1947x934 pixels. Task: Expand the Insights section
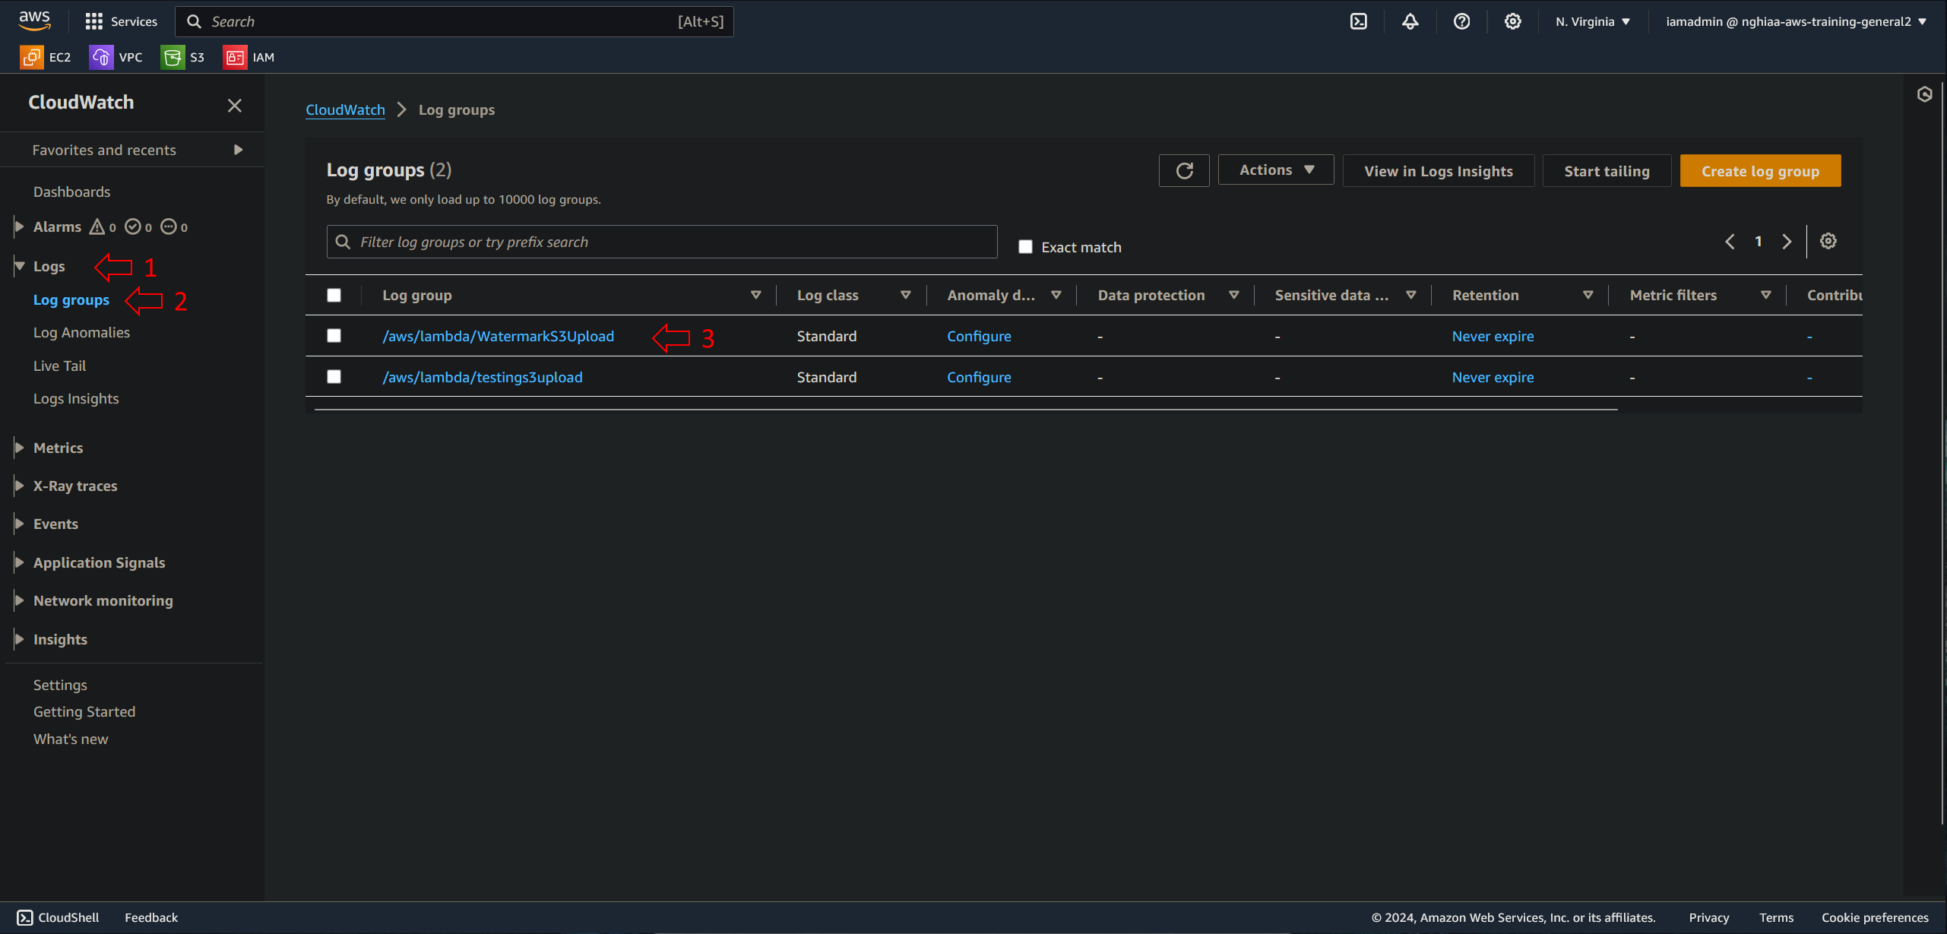(x=19, y=639)
